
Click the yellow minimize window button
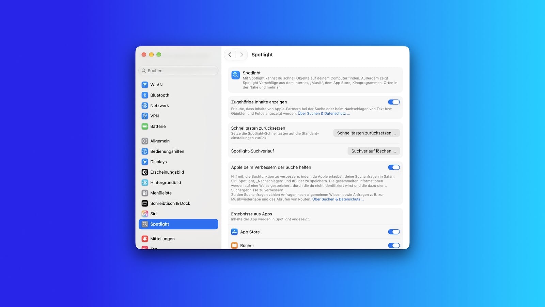151,55
